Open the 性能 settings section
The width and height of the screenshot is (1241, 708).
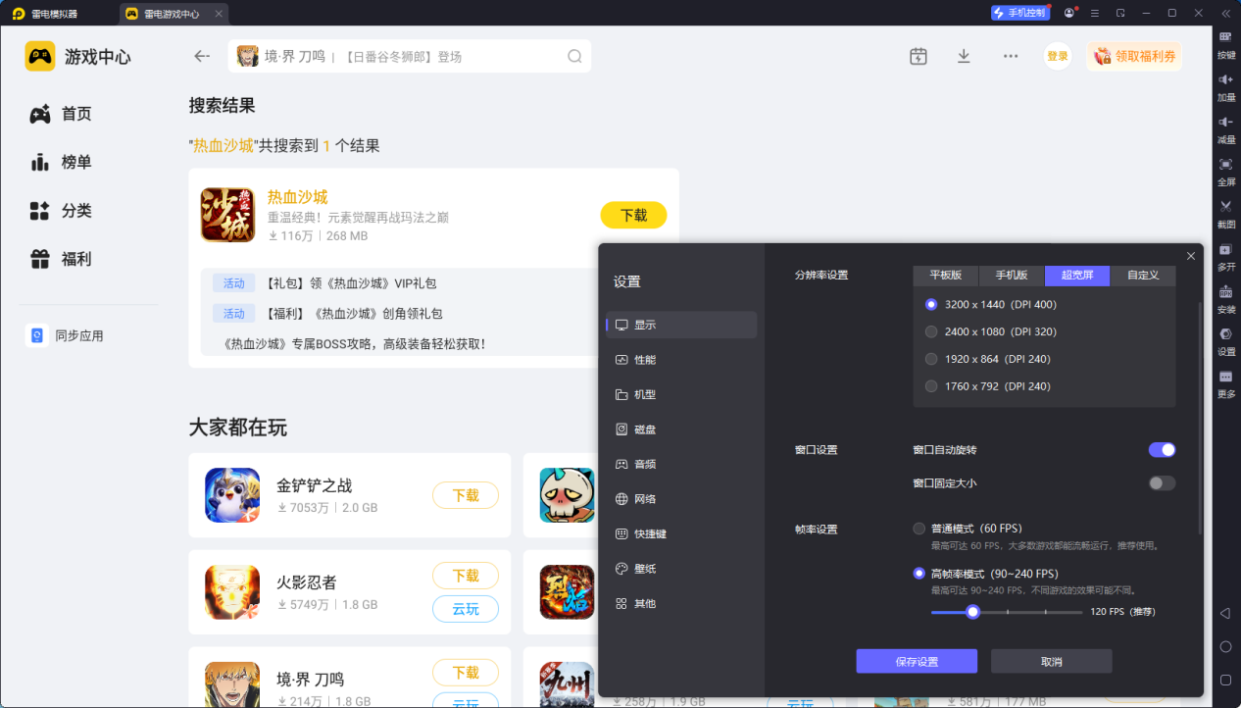644,360
